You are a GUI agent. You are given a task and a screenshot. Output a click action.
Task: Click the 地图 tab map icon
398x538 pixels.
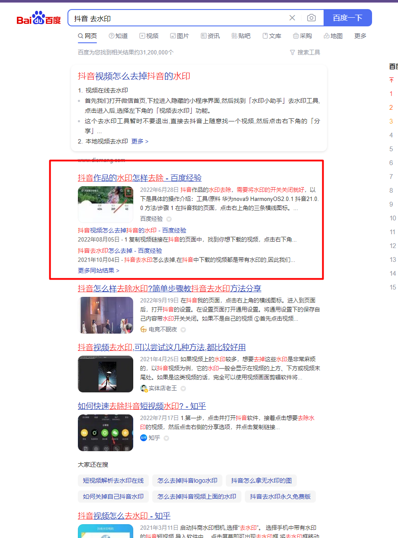point(327,36)
